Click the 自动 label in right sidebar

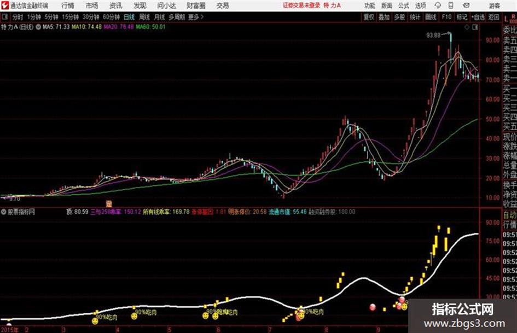(510, 215)
